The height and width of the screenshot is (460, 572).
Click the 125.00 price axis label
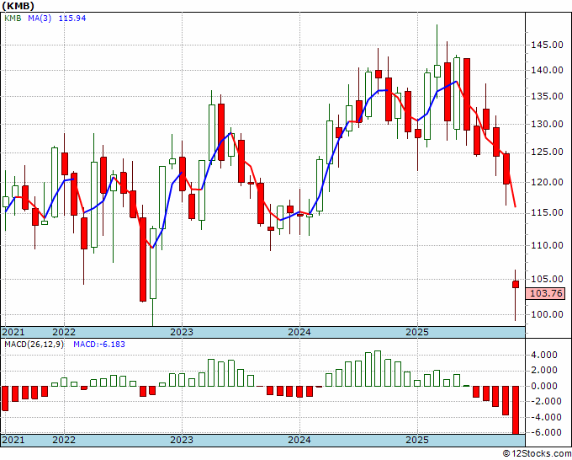click(x=546, y=152)
